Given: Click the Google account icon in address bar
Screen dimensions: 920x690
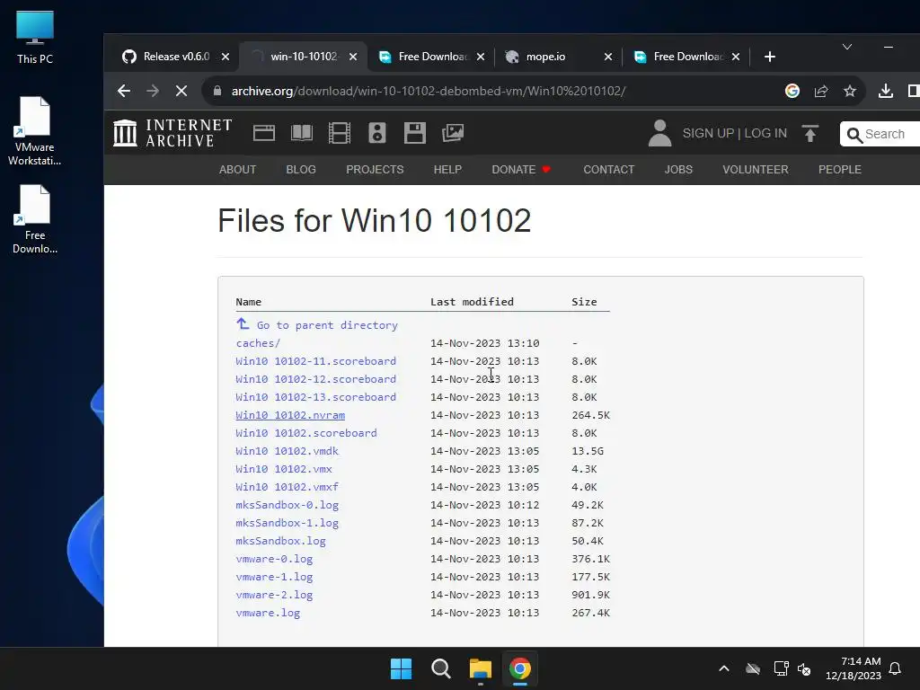Looking at the screenshot, I should click(x=792, y=91).
